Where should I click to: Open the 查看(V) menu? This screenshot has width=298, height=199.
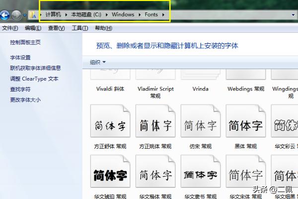(56, 28)
